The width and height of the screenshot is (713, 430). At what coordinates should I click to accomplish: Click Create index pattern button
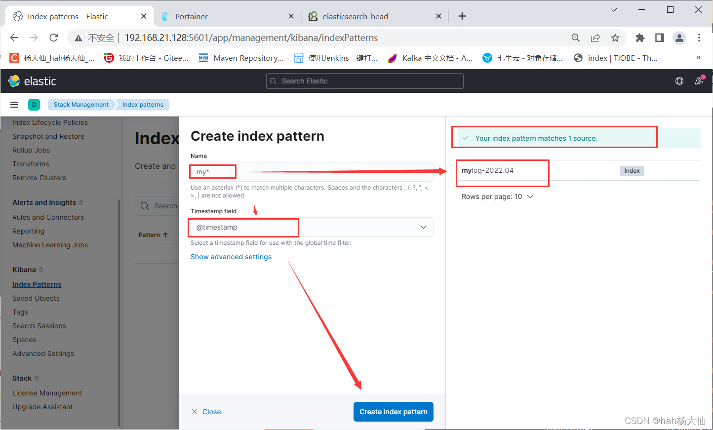[x=394, y=412]
